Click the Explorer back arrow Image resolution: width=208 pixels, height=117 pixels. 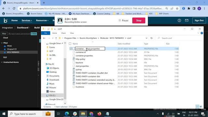click(44, 38)
